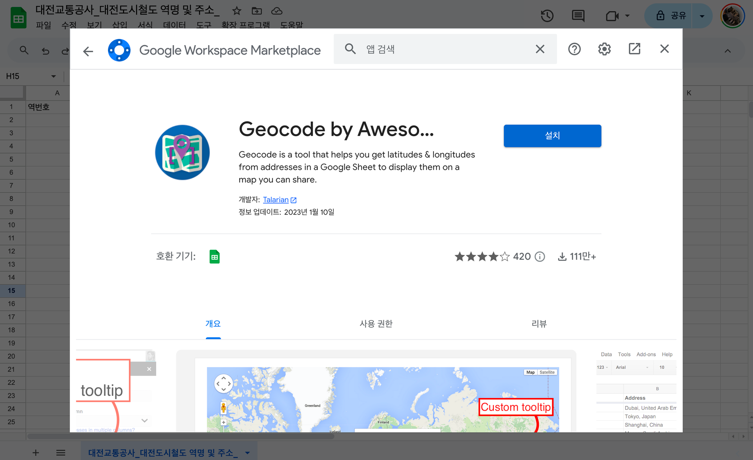The width and height of the screenshot is (753, 460).
Task: Click the Sheets search menus icon
Action: pos(24,51)
